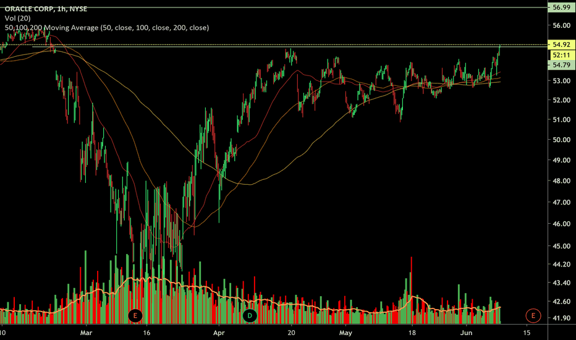The image size is (576, 340).
Task: Click the 51.00 price axis value
Action: (562, 119)
